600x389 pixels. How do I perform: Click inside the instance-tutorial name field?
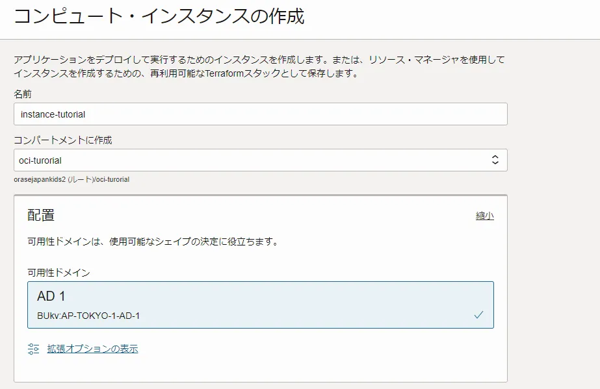pyautogui.click(x=260, y=114)
